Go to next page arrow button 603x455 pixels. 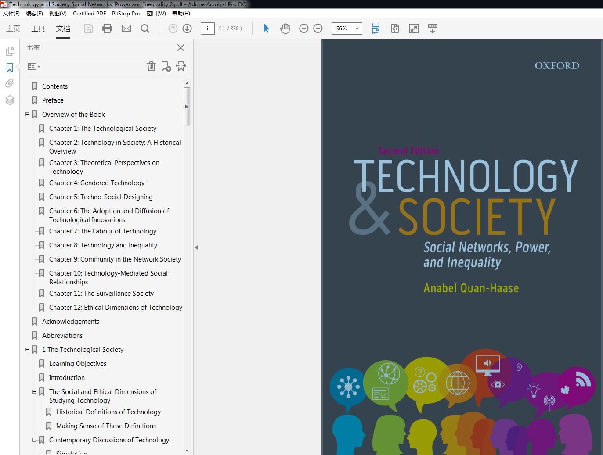click(187, 29)
